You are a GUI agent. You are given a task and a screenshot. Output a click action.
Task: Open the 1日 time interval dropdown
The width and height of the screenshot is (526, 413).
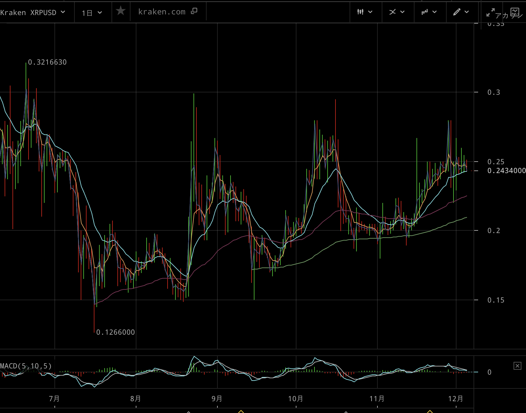pyautogui.click(x=92, y=13)
